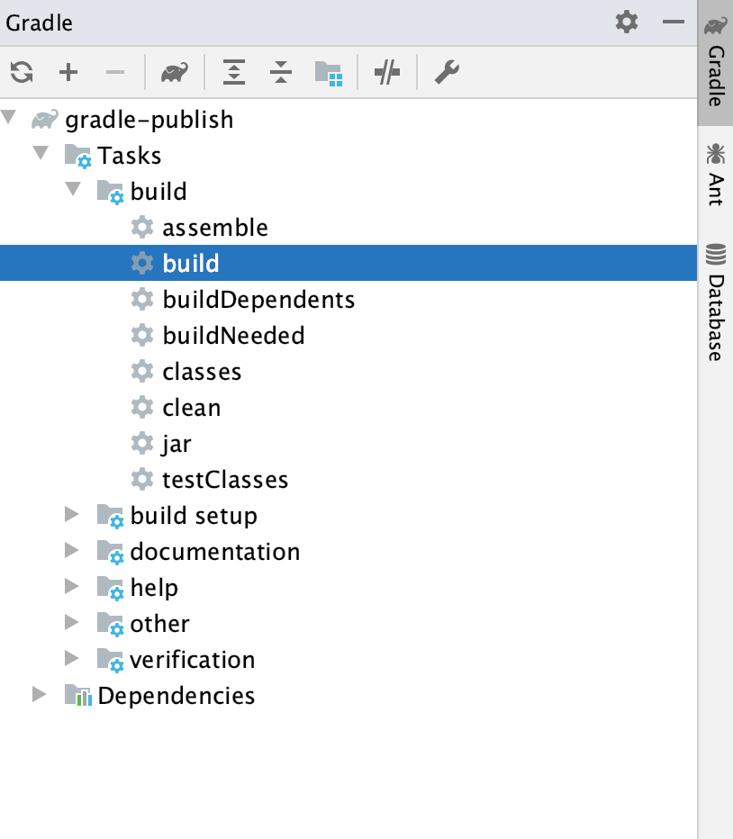Expand the Dependencies node
The height and width of the screenshot is (839, 733).
pos(39,694)
